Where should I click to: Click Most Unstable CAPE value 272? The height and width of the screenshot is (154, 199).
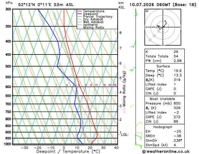(177, 117)
